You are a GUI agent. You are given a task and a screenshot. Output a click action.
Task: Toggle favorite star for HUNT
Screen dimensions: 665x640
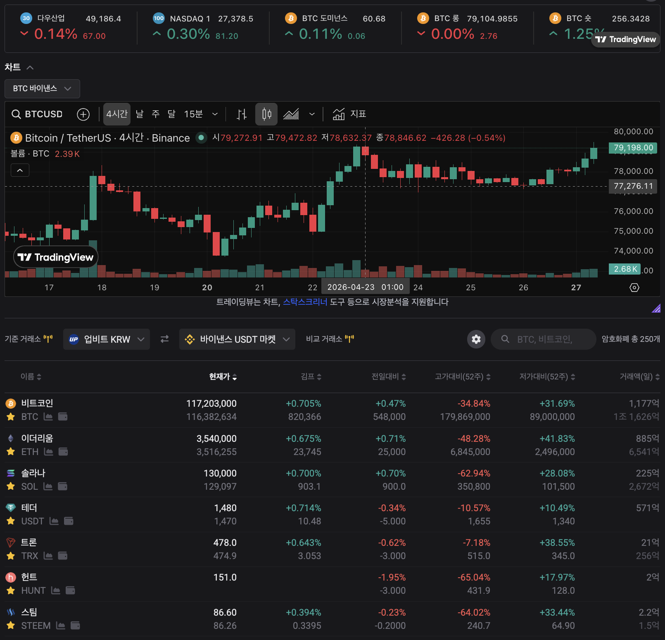click(11, 590)
